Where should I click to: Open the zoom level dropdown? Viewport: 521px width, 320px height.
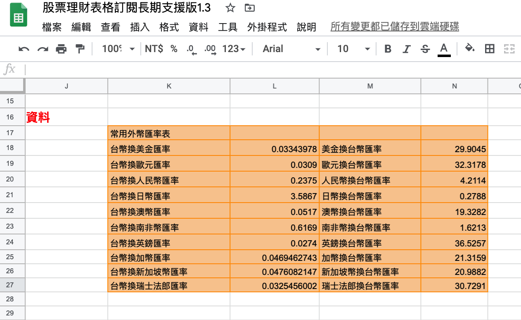[119, 49]
